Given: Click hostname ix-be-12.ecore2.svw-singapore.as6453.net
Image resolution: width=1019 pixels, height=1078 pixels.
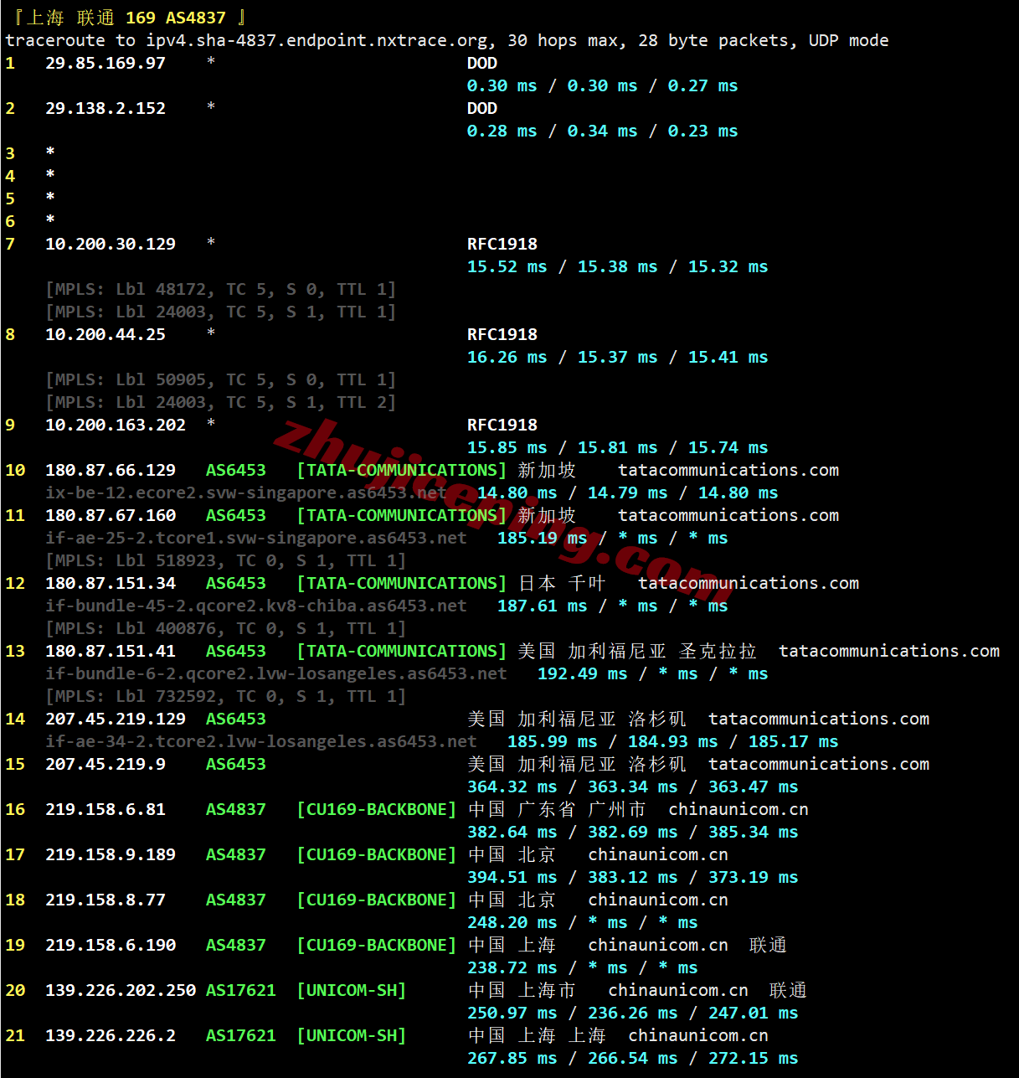Looking at the screenshot, I should (246, 493).
